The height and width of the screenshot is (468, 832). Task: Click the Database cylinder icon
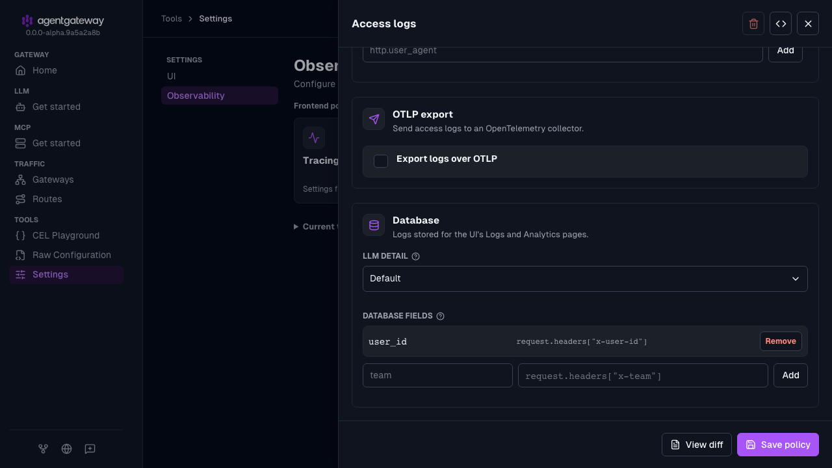374,225
